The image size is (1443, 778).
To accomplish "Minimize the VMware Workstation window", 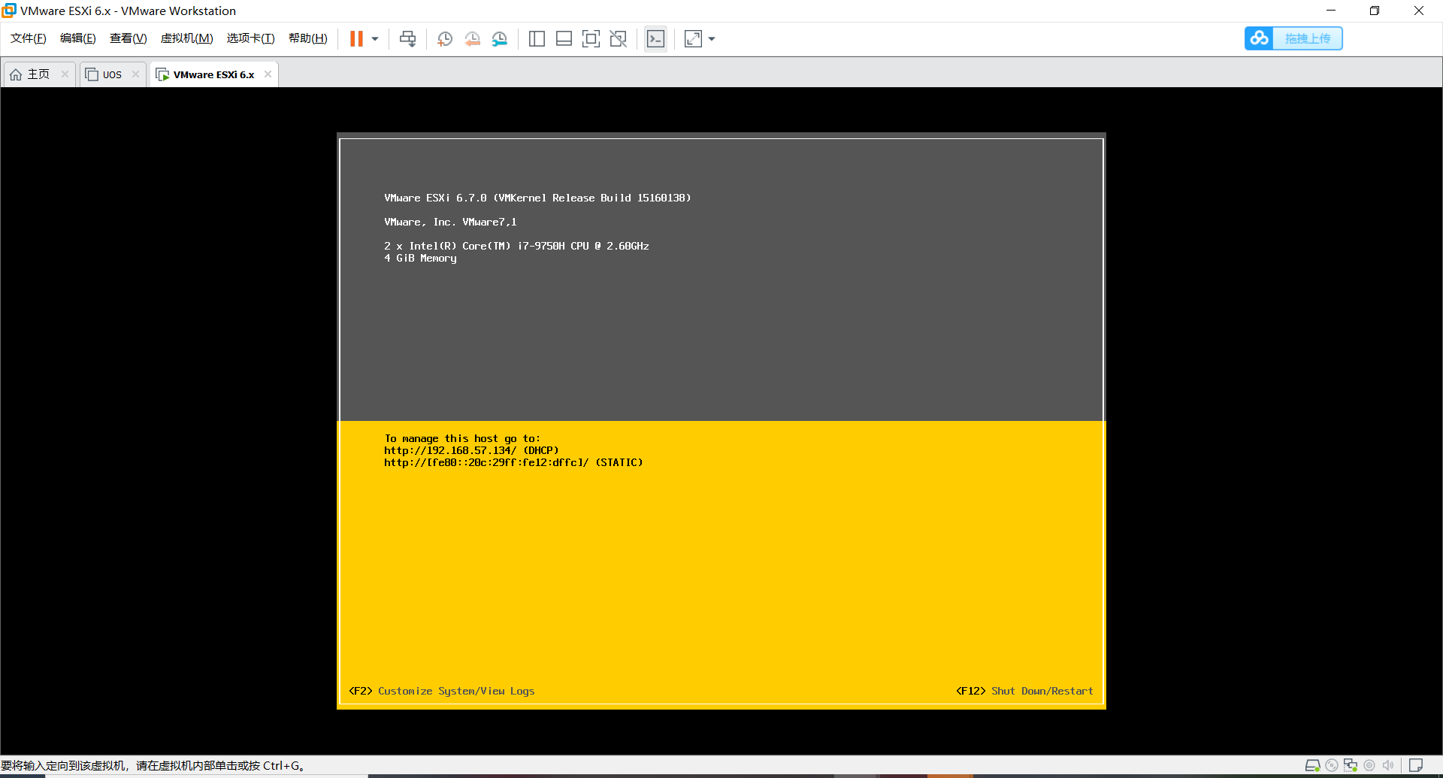I will click(1330, 11).
